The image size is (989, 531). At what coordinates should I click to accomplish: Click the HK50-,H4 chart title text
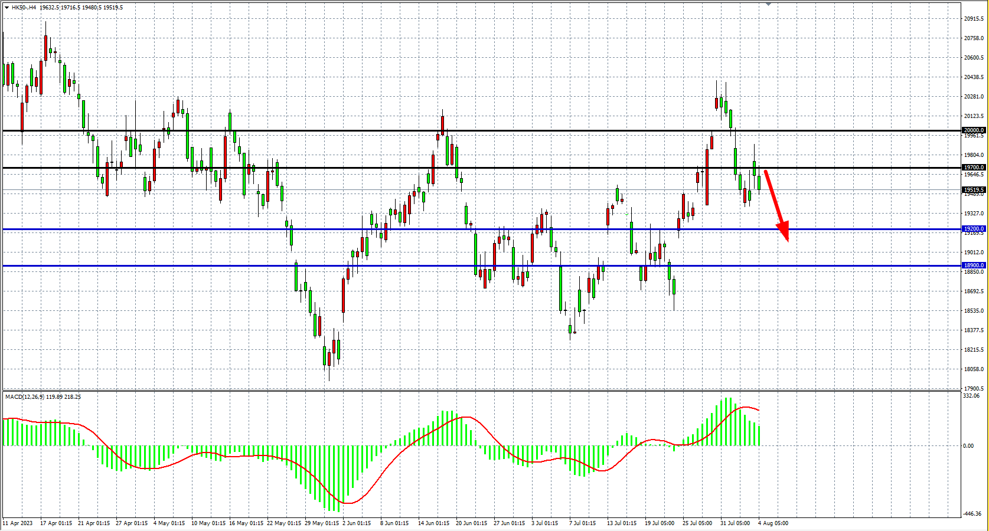pyautogui.click(x=24, y=8)
